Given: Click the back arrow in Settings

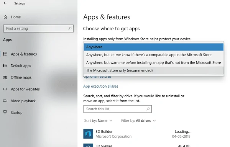Looking at the screenshot, I should click(5, 3).
